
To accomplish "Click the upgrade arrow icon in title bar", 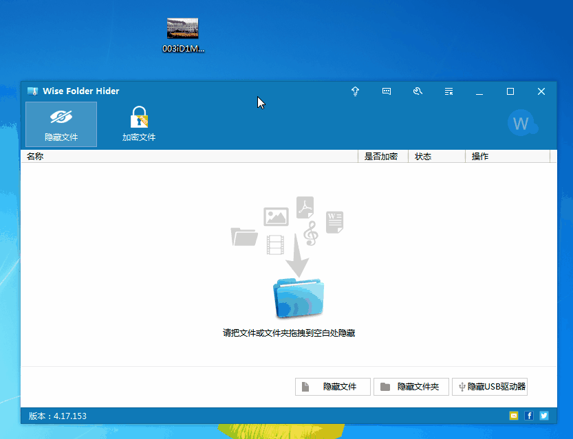I will point(355,91).
